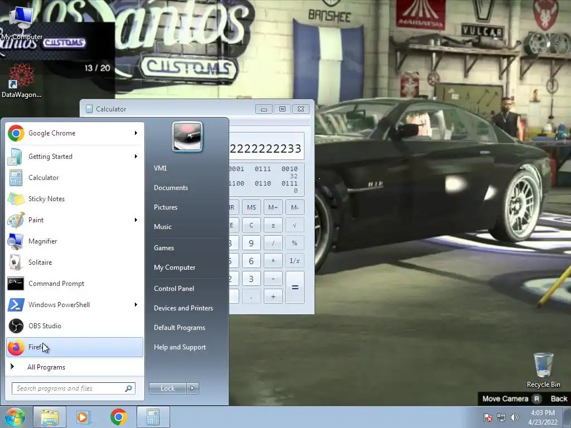Viewport: 571px width, 428px height.
Task: Expand Windows PowerShell submenu arrow
Action: tap(136, 305)
